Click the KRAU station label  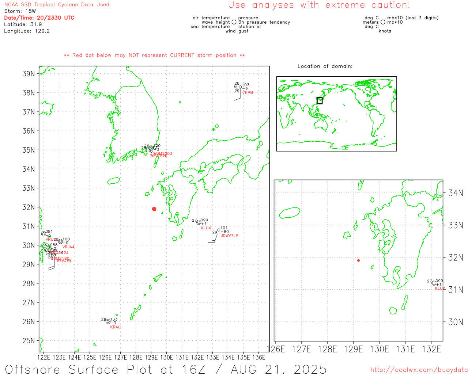116,327
